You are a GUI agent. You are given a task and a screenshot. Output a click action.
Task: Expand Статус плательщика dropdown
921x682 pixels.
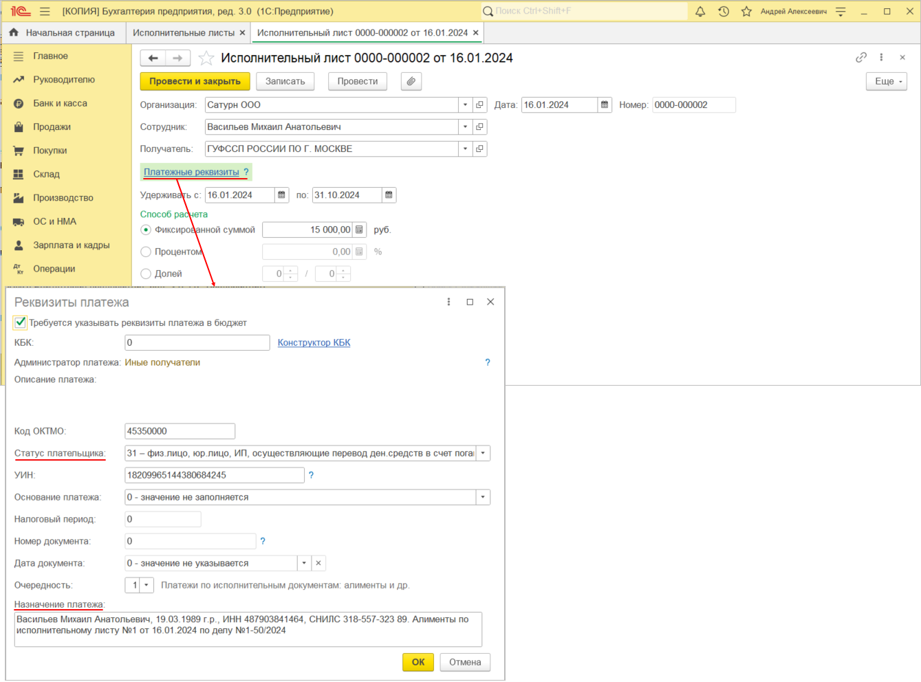coord(483,453)
